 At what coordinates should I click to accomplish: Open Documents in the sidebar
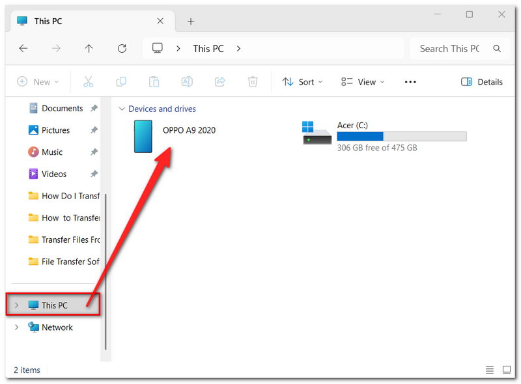click(62, 108)
